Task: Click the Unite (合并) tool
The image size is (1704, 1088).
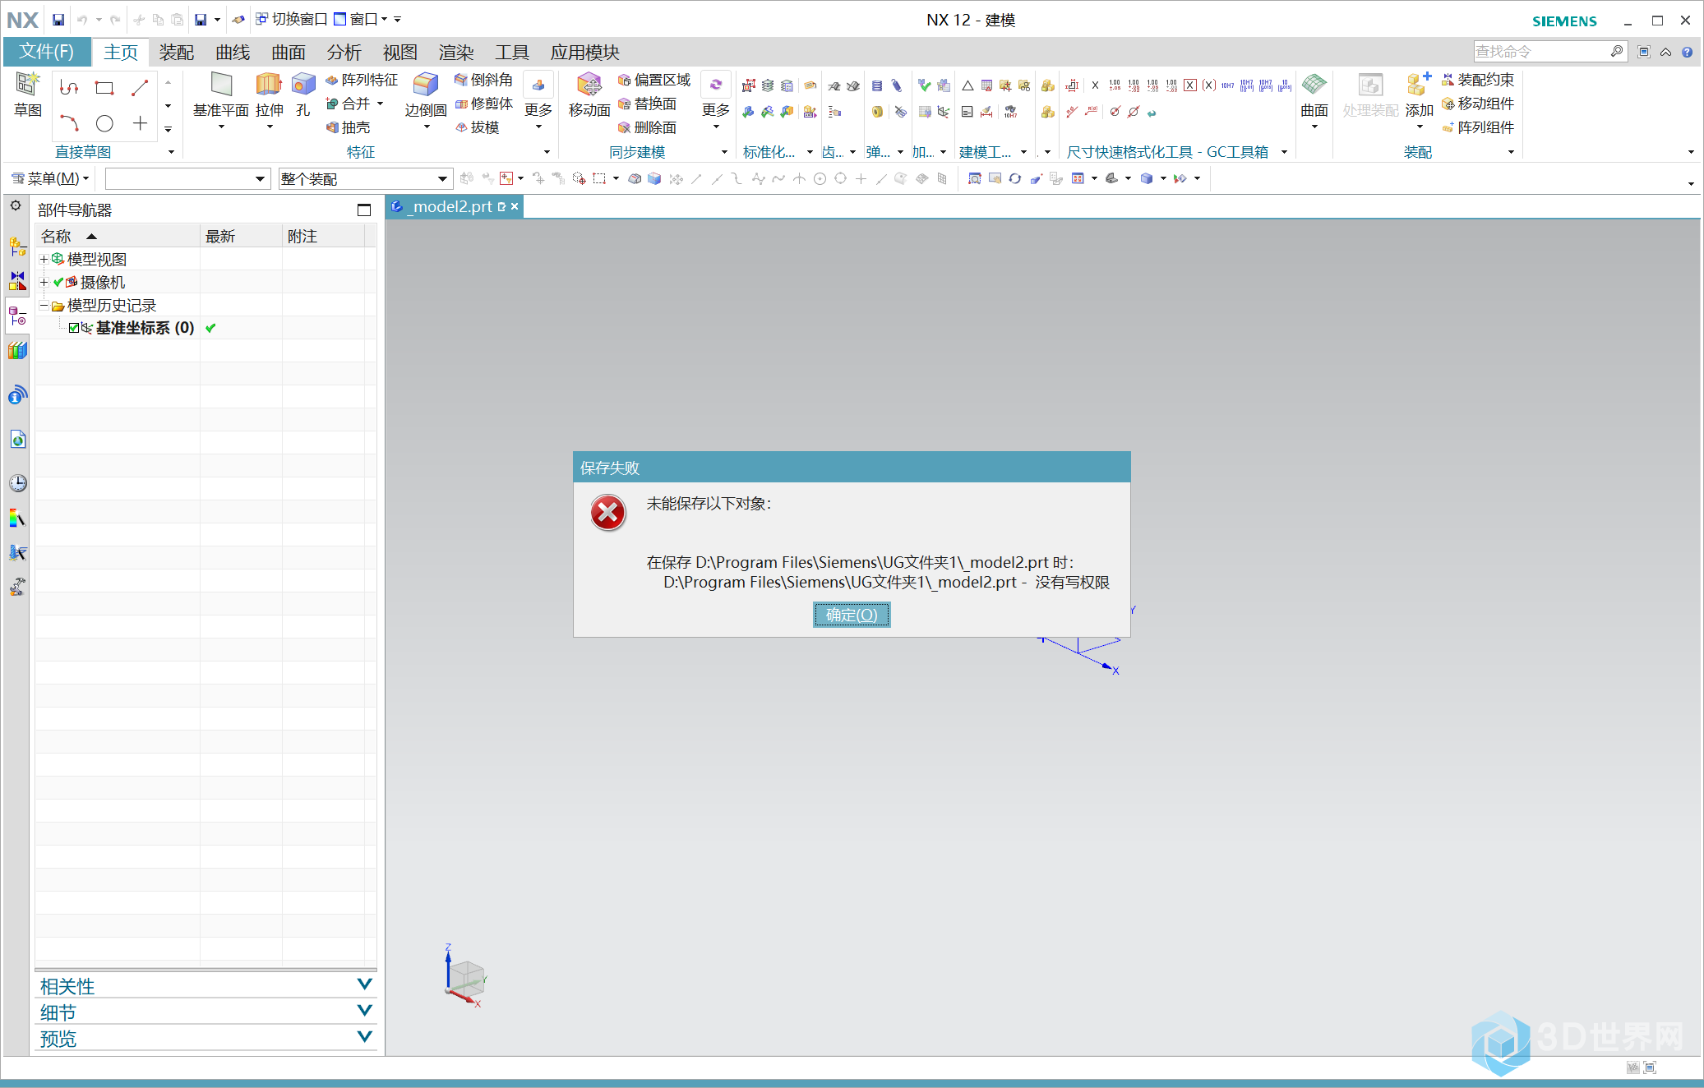Action: tap(349, 104)
